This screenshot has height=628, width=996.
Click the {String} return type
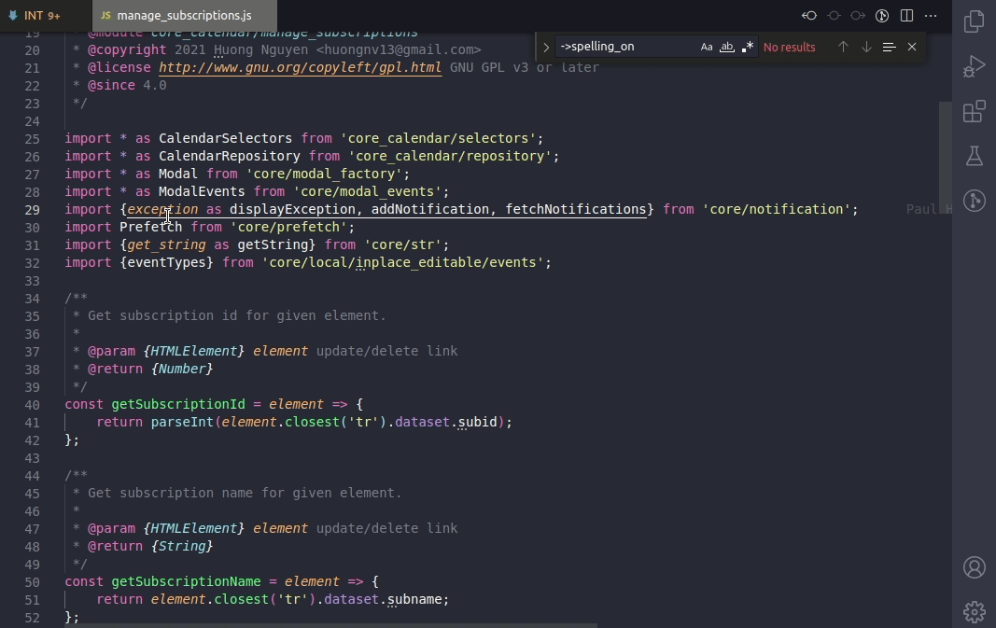tap(182, 546)
